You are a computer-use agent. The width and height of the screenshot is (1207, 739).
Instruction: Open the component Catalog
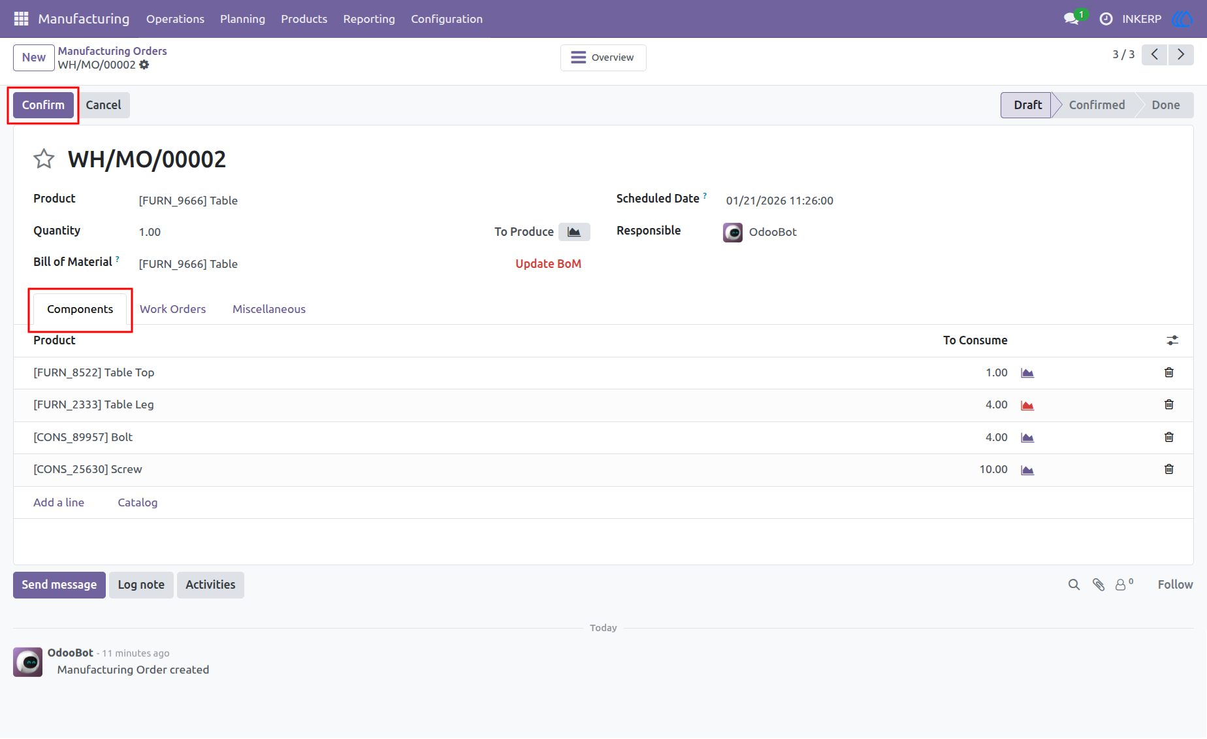coord(137,502)
